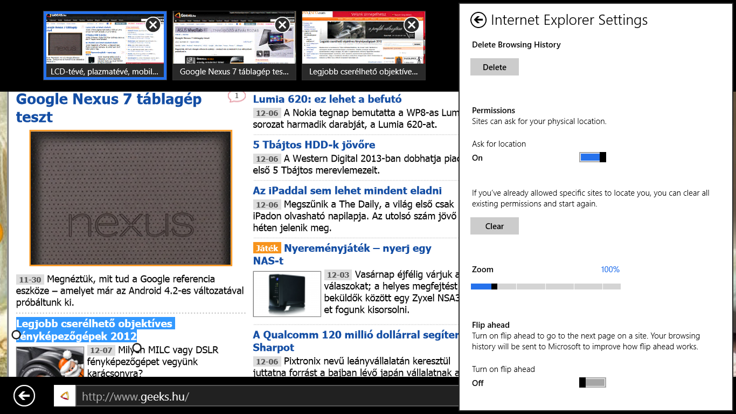Click the Nexus tablet back cover image
The image size is (736, 414).
pyautogui.click(x=131, y=198)
